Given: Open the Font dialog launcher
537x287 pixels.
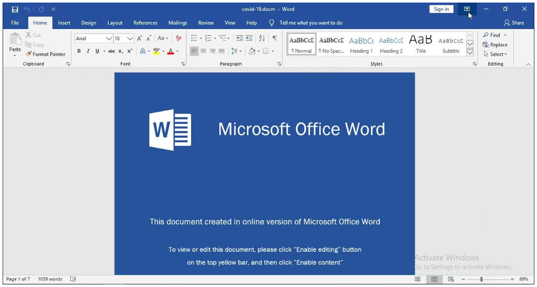Looking at the screenshot, I should coord(183,64).
